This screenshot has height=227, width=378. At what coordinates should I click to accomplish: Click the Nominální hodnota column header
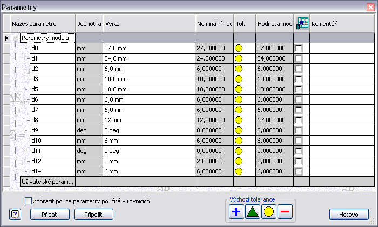pyautogui.click(x=214, y=24)
